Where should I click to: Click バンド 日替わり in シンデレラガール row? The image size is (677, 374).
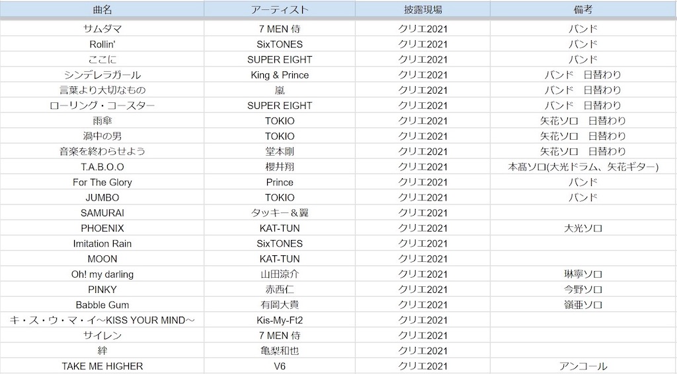(583, 75)
